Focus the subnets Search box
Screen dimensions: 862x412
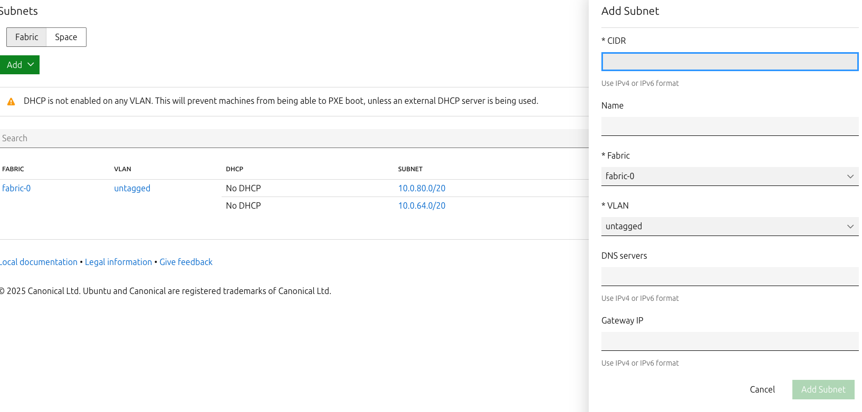tap(293, 139)
